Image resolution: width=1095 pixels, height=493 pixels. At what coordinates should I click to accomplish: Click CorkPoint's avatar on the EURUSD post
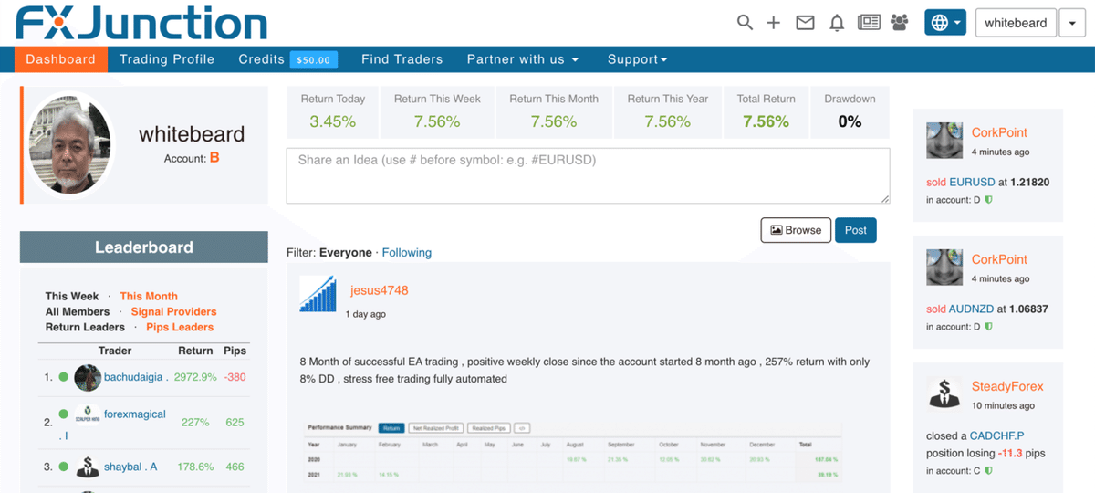point(944,141)
